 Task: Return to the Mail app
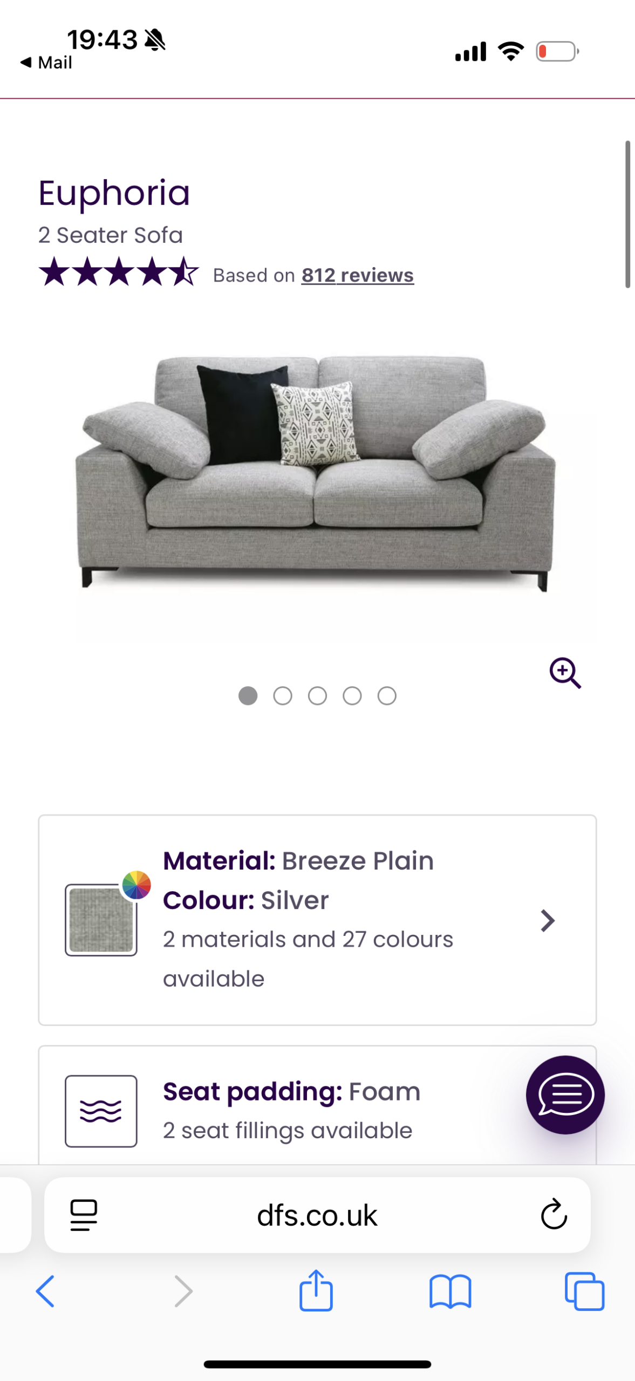(x=46, y=63)
